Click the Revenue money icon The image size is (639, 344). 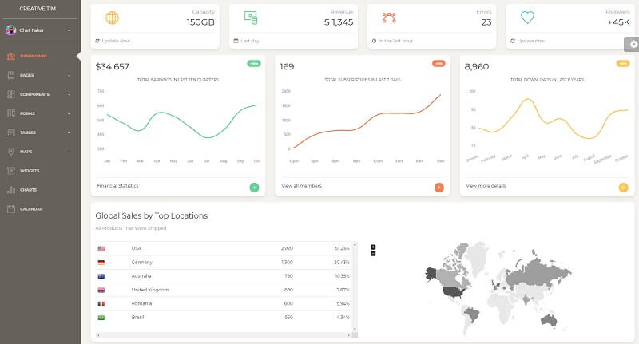tap(251, 18)
